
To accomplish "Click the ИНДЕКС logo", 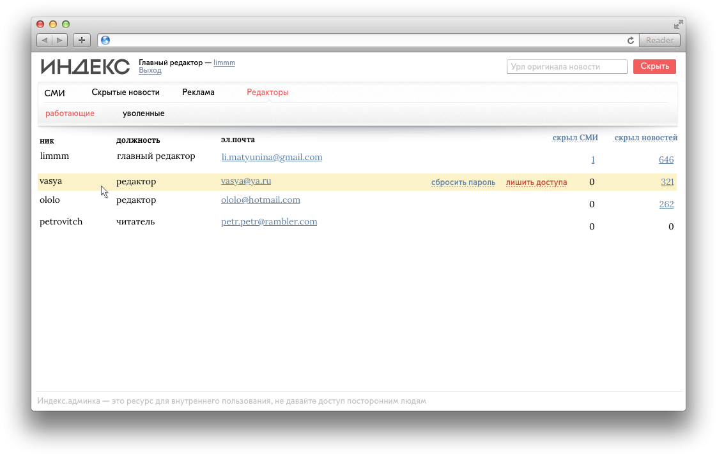I will (85, 67).
